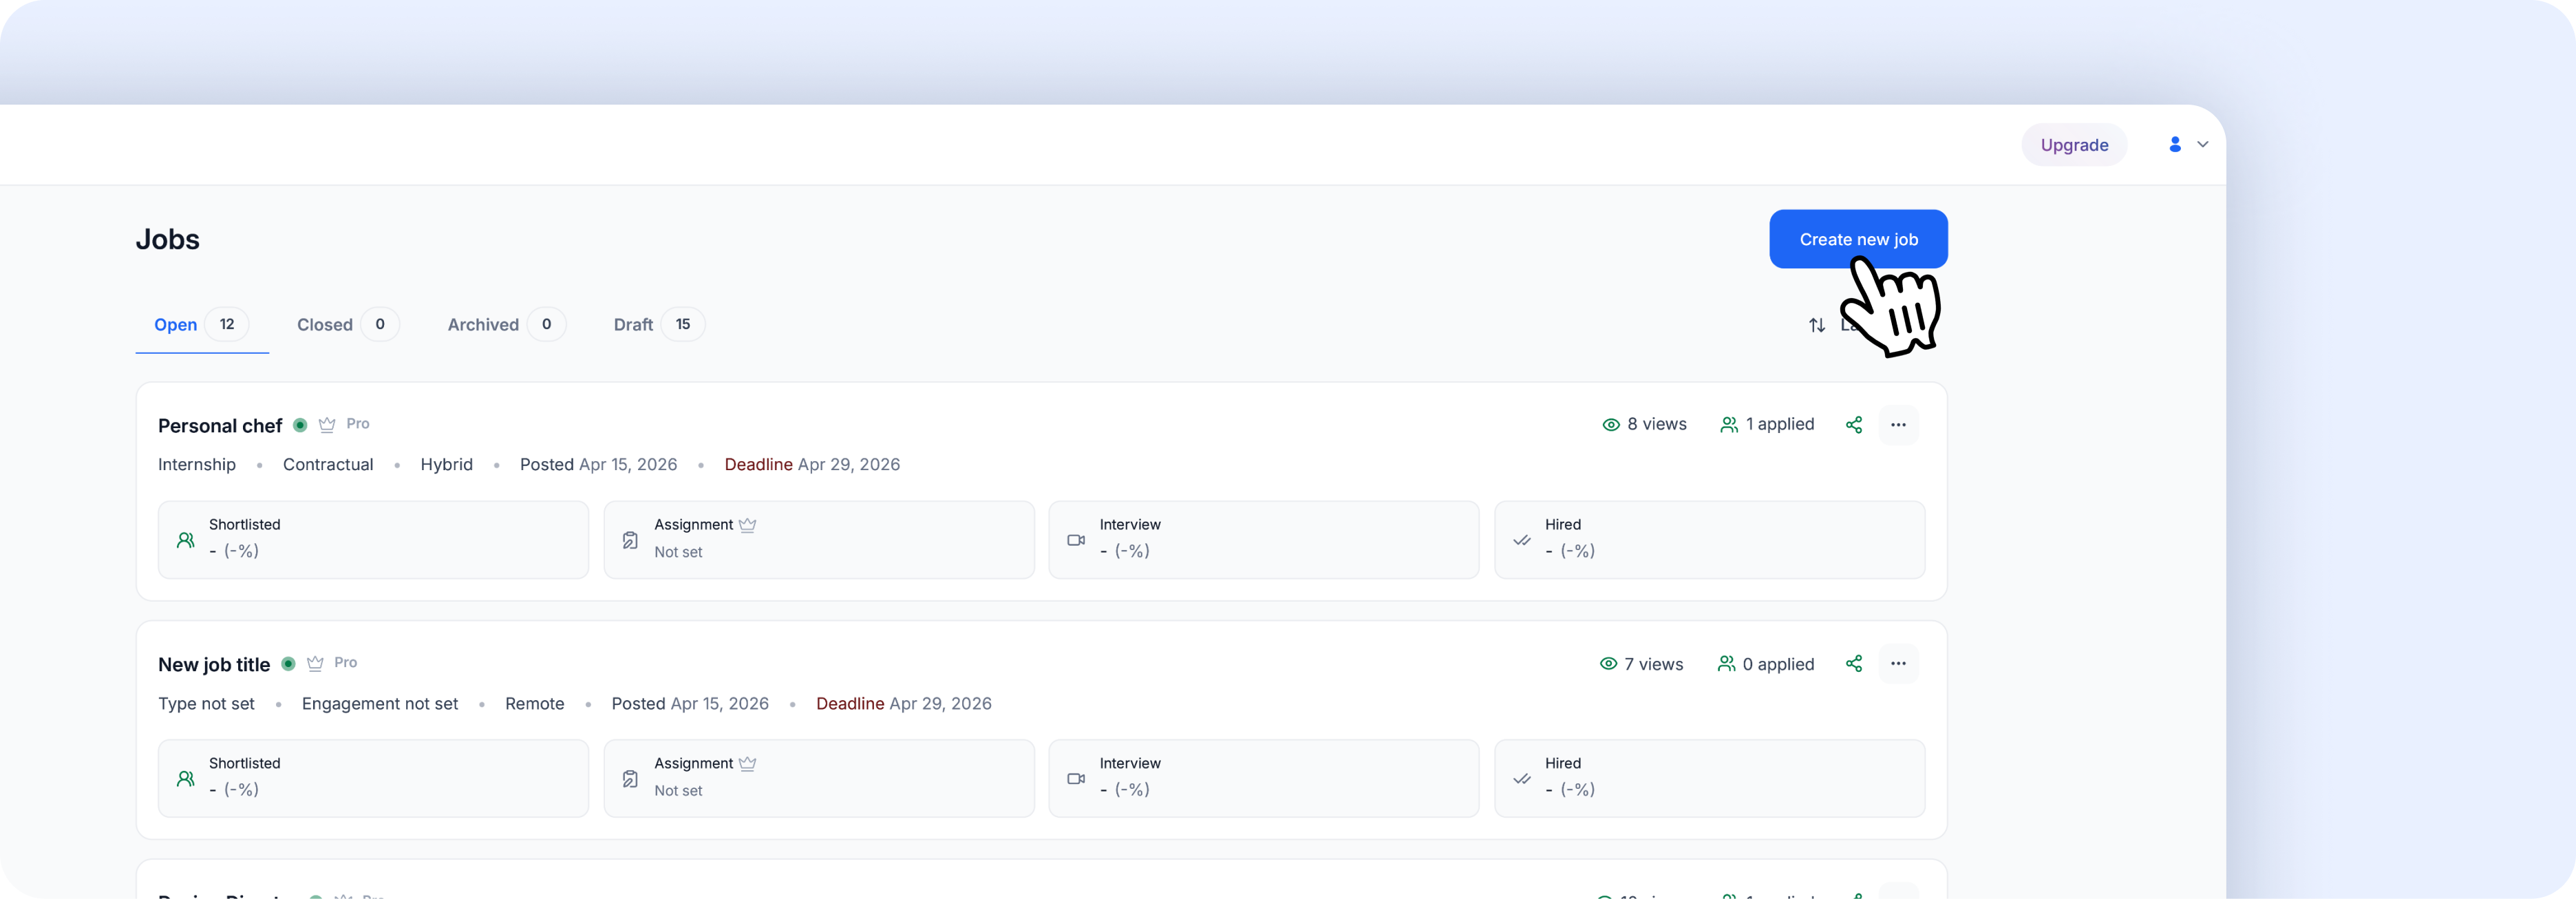The image size is (2576, 899).
Task: Click the 12 count badge on the Open tab
Action: tap(227, 324)
